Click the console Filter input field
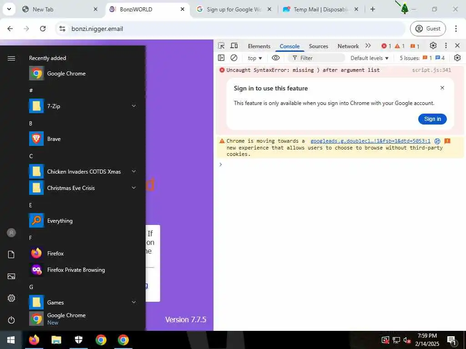The height and width of the screenshot is (349, 466). [x=316, y=58]
